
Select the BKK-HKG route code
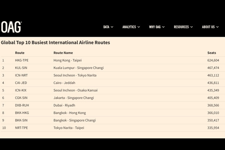22,113
